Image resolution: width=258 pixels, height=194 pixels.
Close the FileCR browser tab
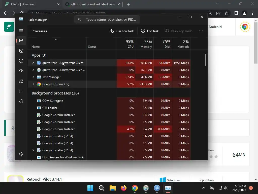tap(58, 4)
